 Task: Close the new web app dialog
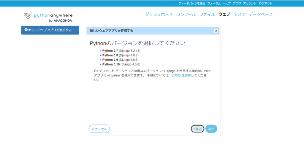pyautogui.click(x=216, y=31)
